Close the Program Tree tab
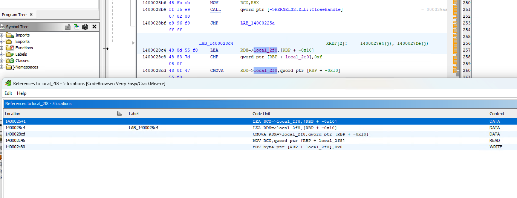This screenshot has height=198, width=517. [31, 15]
